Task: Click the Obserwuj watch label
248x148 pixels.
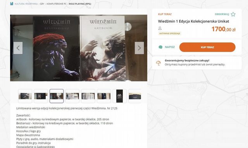Action: 222,14
